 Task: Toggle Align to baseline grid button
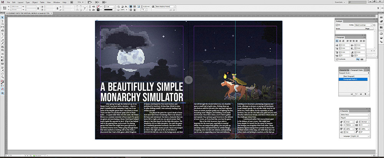pos(362,59)
